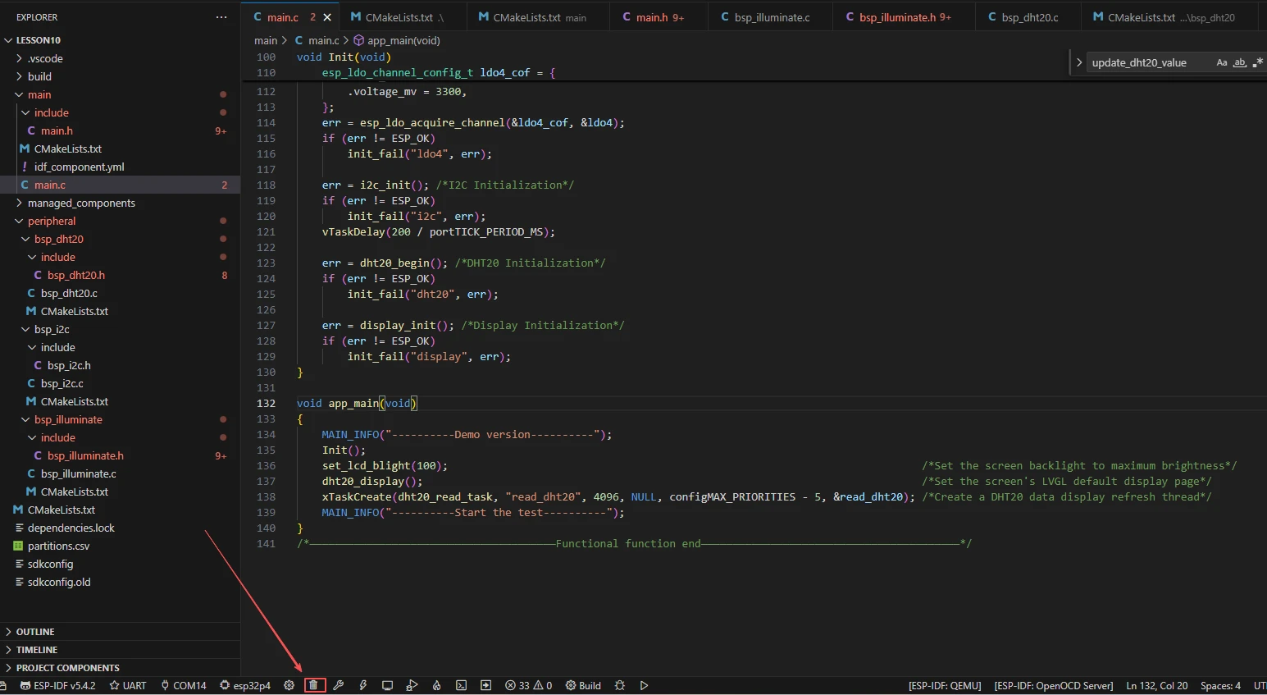
Task: Toggle Use Regular Expression in find box
Action: click(x=1257, y=62)
